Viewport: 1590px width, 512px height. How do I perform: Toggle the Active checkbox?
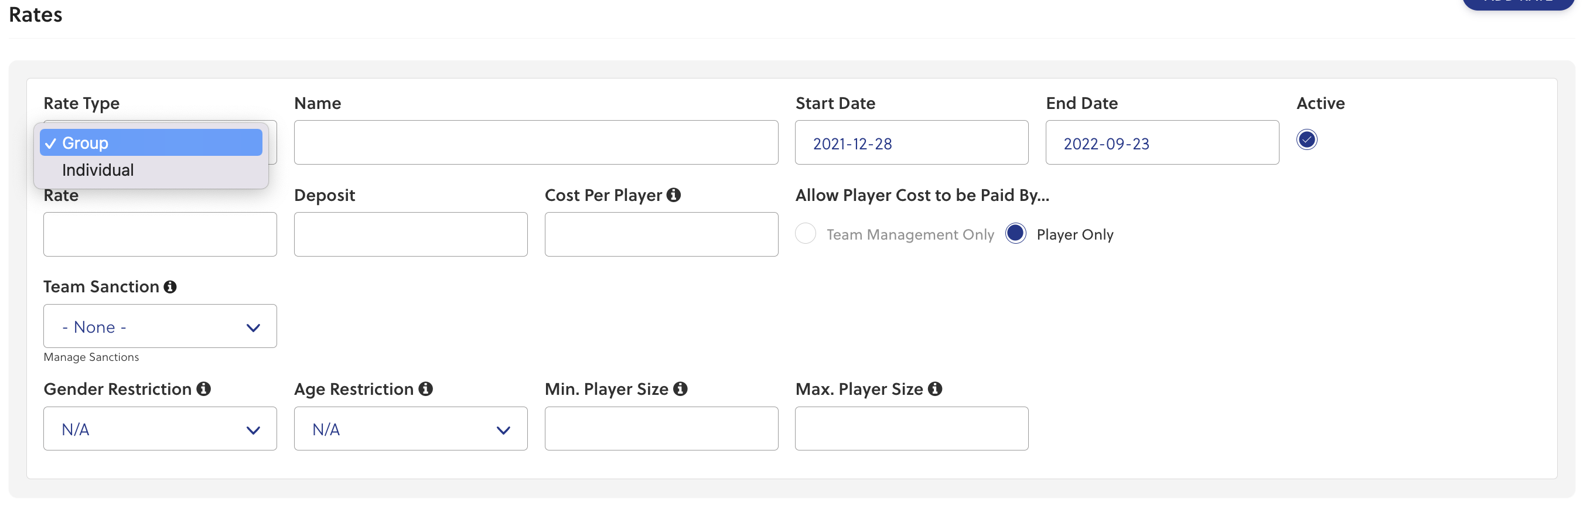tap(1306, 140)
